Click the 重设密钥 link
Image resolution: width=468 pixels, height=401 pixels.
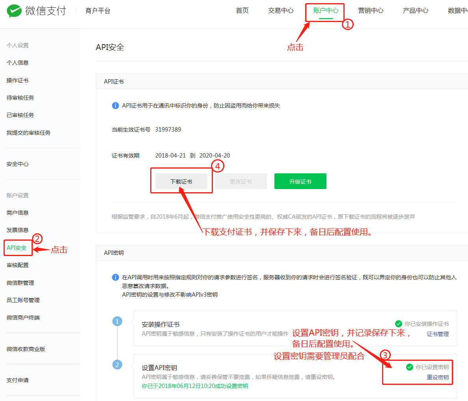point(438,377)
